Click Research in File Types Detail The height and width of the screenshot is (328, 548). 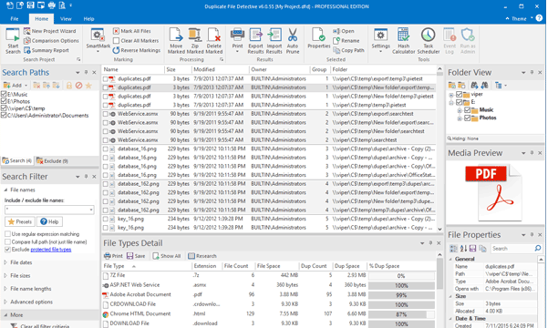tap(202, 256)
